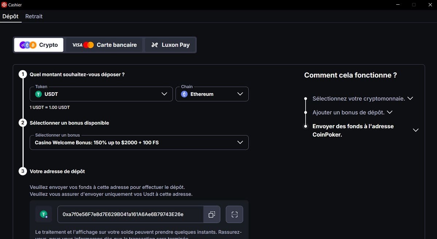The height and width of the screenshot is (239, 437).
Task: Click the USDT icon beside the deposit address
Action: [43, 214]
